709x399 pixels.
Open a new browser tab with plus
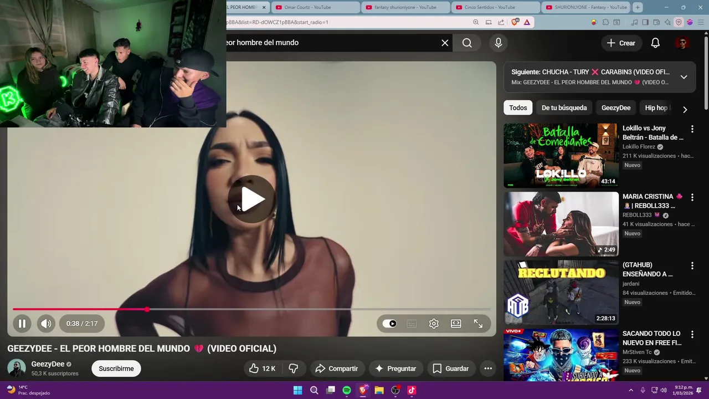638,7
